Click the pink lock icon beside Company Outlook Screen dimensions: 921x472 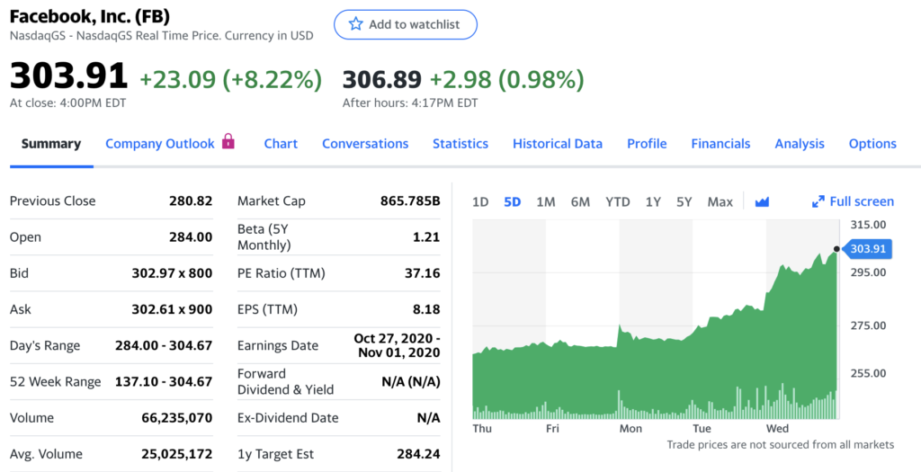(x=228, y=141)
